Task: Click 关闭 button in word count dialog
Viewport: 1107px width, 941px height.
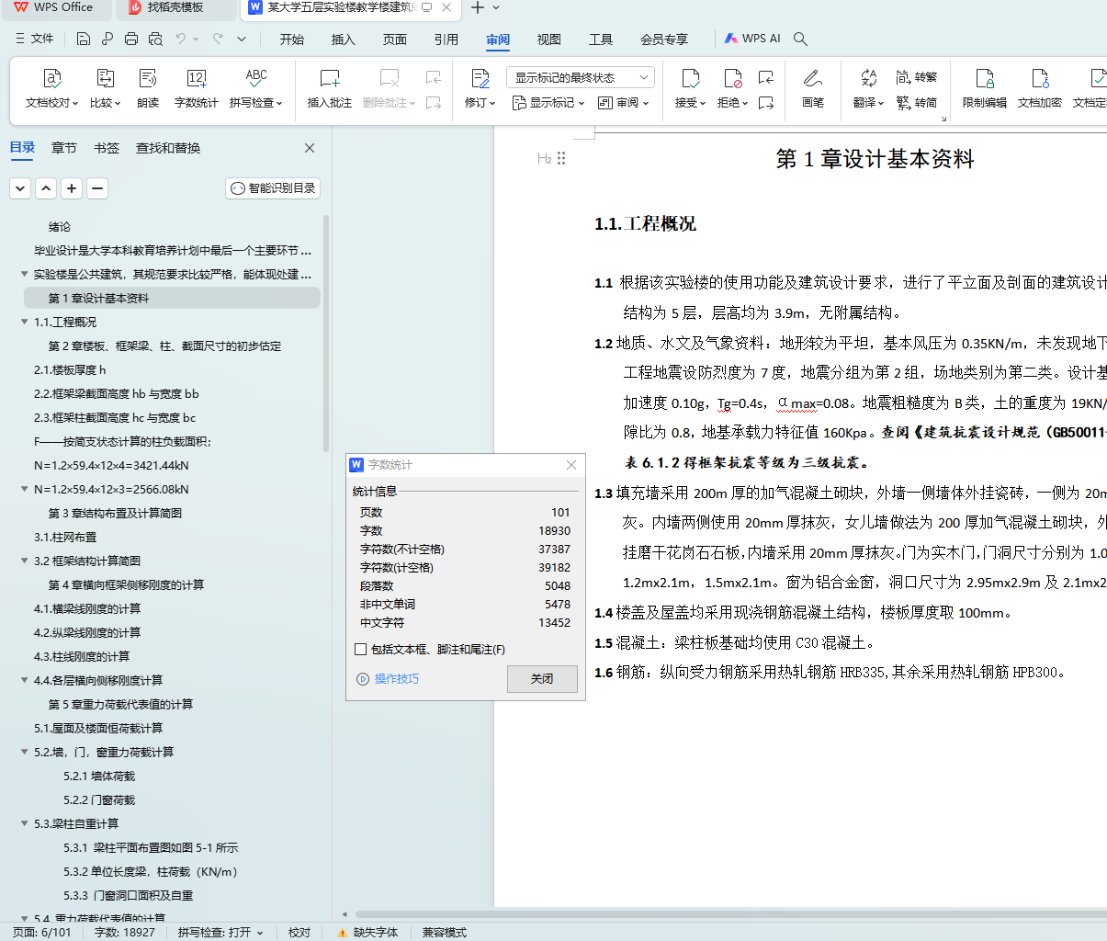Action: click(542, 678)
